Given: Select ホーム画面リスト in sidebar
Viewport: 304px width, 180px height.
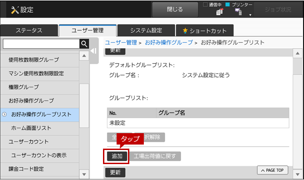Looking at the screenshot, I should pos(39,128).
